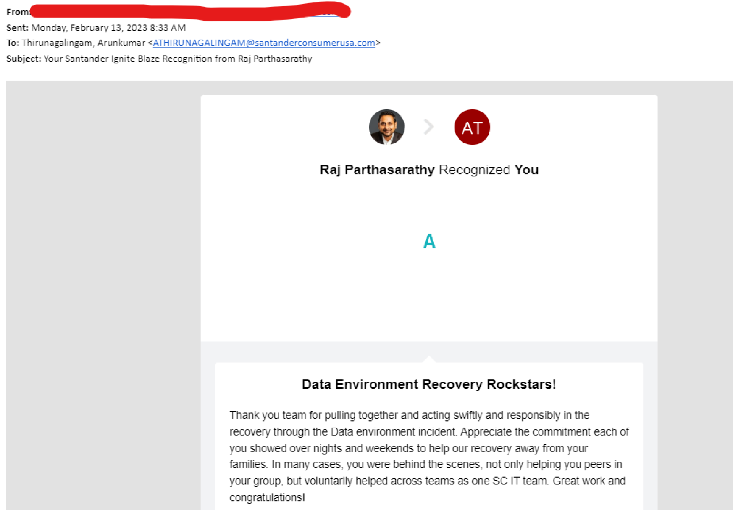Click the line starting "recovery through the Data environment incident"
Screen dimensions: 733x510
pos(429,432)
